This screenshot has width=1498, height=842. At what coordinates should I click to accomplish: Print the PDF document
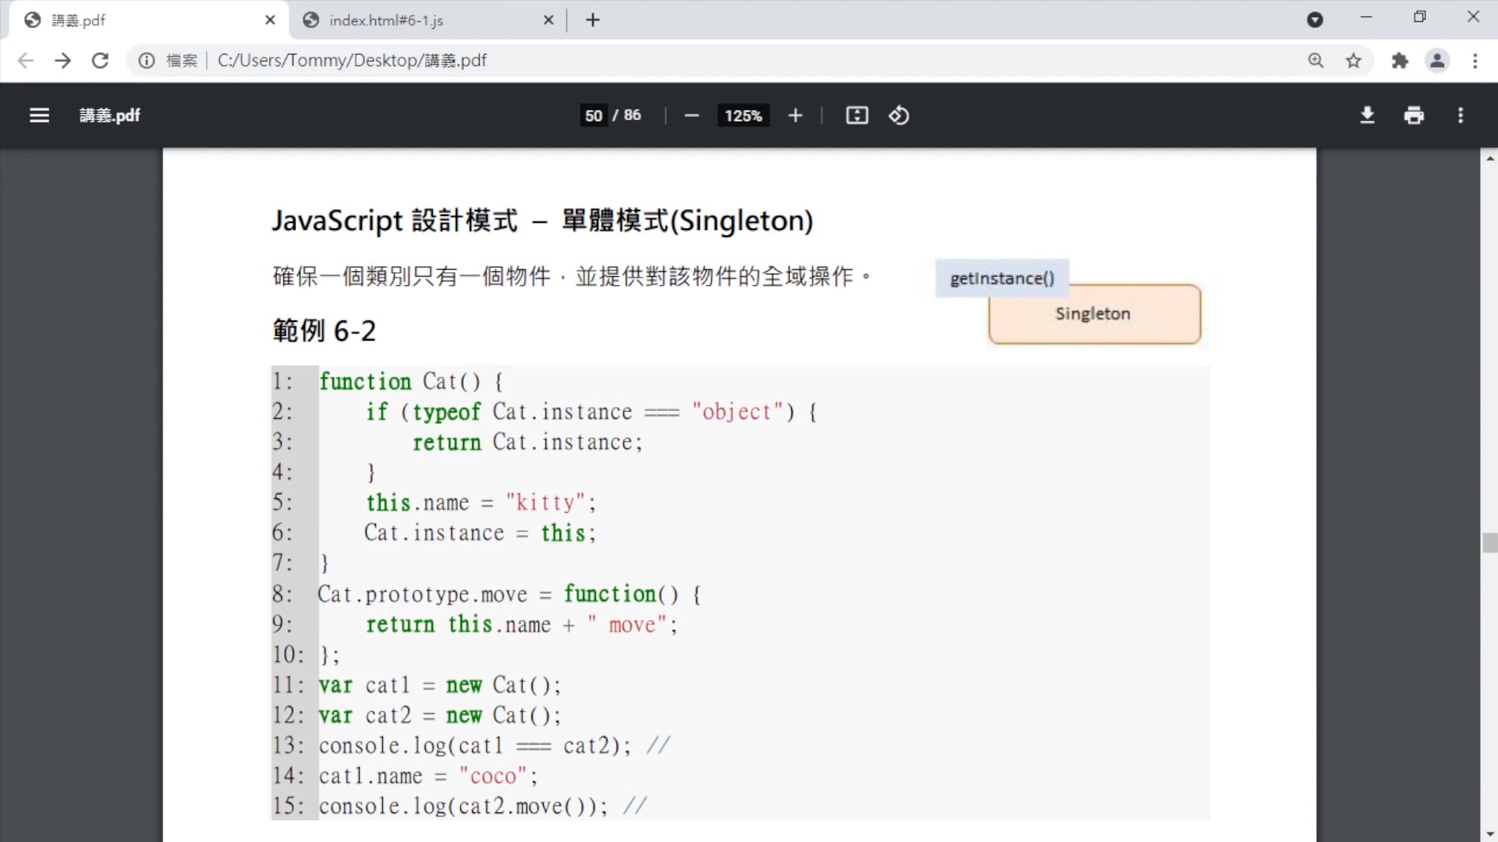click(1414, 115)
